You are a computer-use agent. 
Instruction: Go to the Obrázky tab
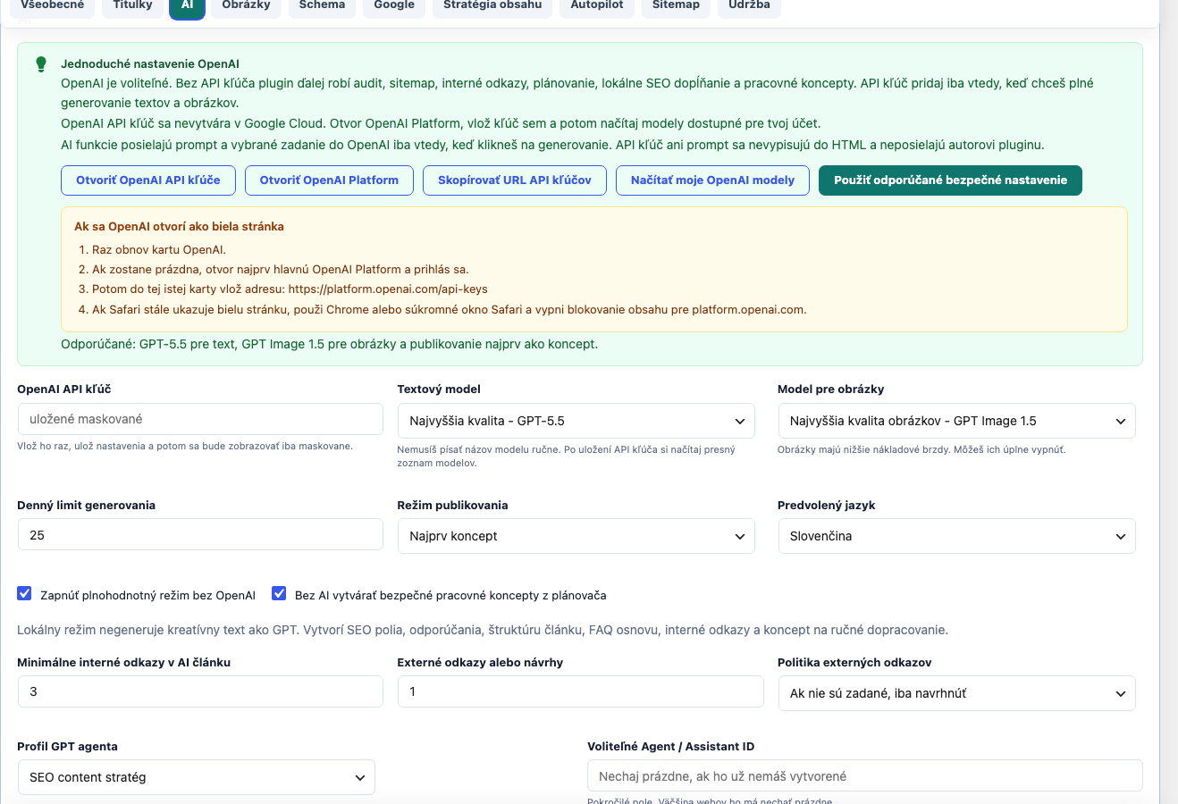tap(247, 5)
